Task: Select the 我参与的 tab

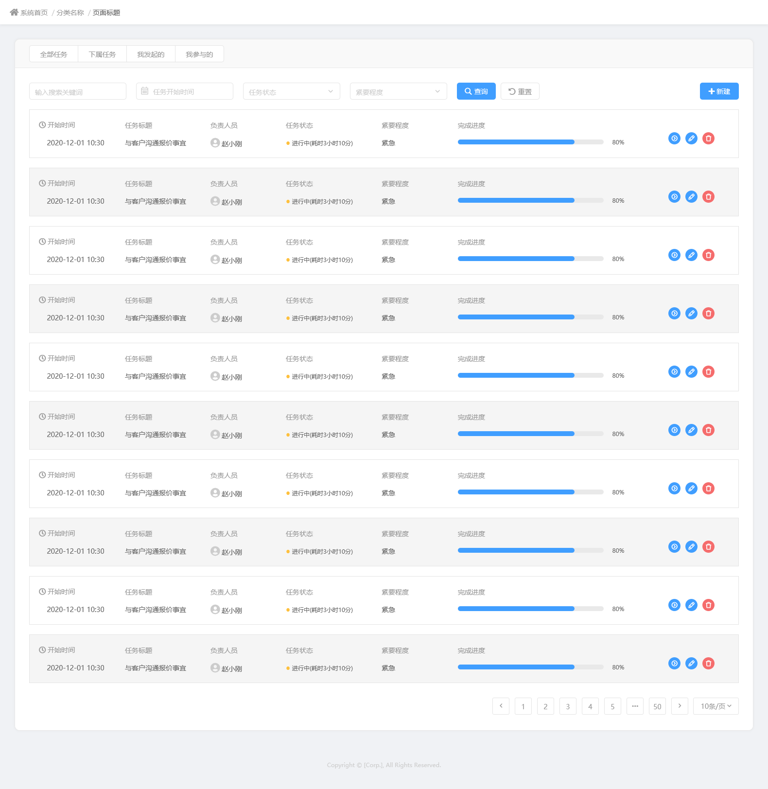Action: pyautogui.click(x=199, y=54)
